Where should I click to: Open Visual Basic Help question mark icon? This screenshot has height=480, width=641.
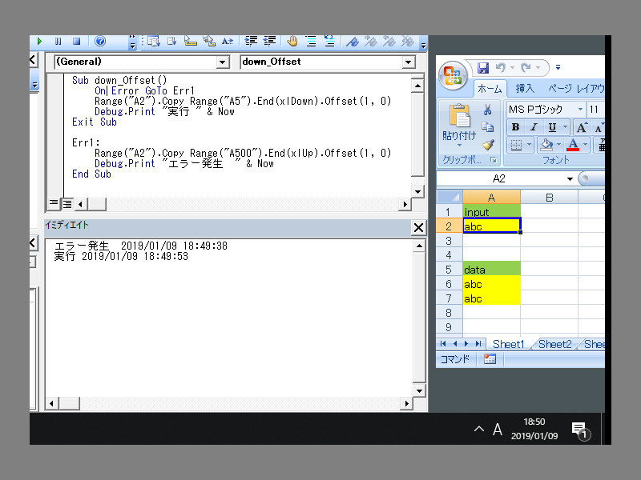100,42
